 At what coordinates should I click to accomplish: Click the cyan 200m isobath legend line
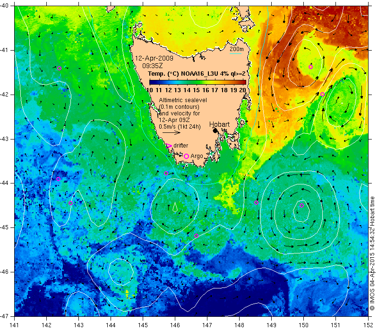click(235, 53)
